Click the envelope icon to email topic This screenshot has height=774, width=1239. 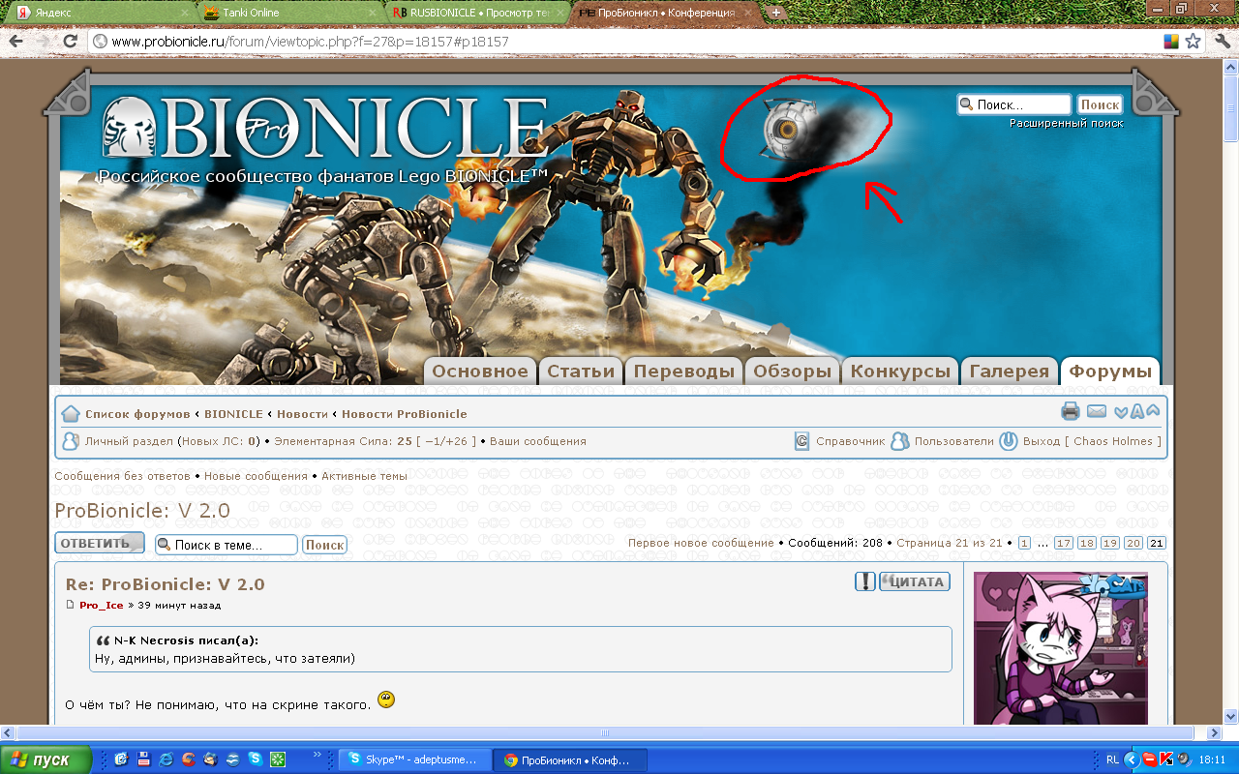pyautogui.click(x=1097, y=411)
